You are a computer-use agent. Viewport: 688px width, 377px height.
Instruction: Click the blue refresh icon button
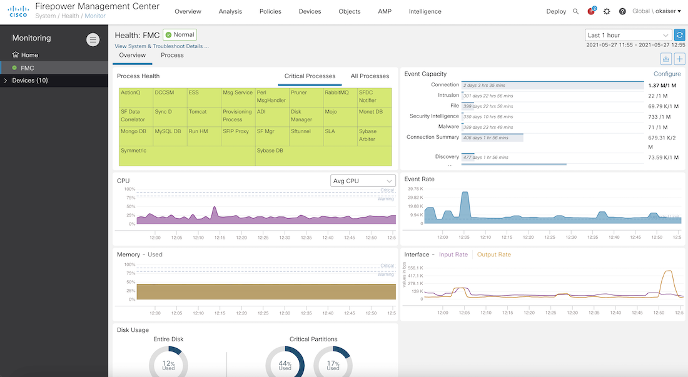(679, 35)
